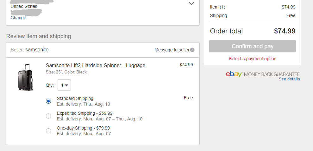Open Samsonite Lift2 Hardside Spinner item title
This screenshot has height=151, width=313.
tap(95, 65)
